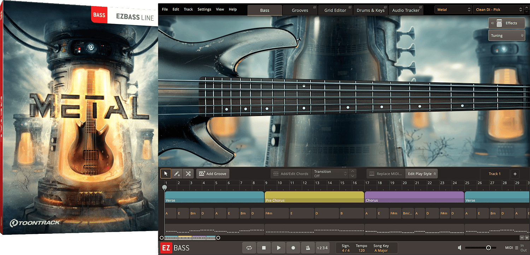
Task: Select the Pre Chorus song block
Action: tap(314, 196)
